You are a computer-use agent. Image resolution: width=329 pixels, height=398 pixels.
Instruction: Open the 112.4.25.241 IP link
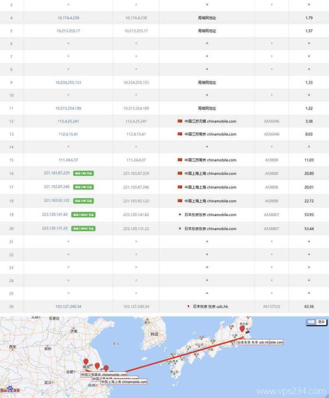click(x=68, y=121)
